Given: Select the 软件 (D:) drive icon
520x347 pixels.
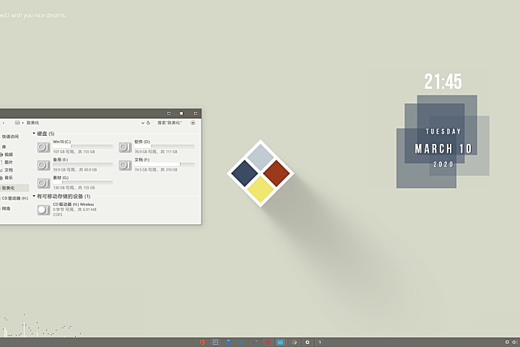Looking at the screenshot, I should click(x=125, y=147).
